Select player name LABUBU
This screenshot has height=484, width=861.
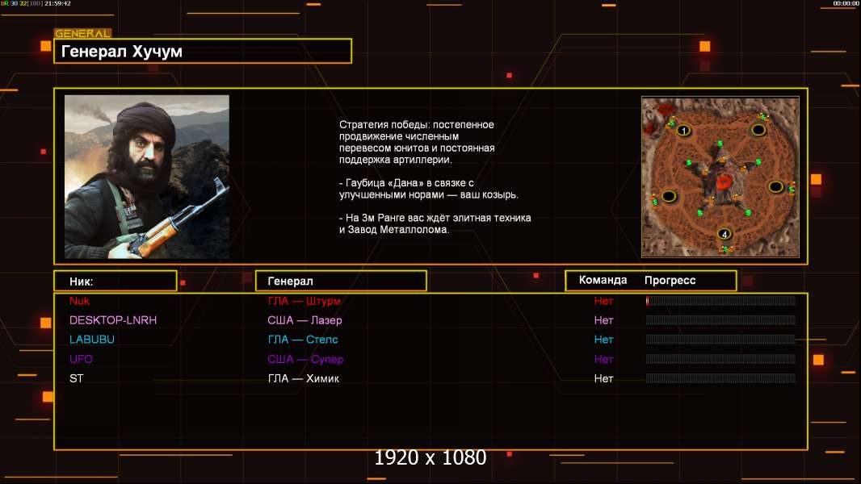(x=92, y=340)
